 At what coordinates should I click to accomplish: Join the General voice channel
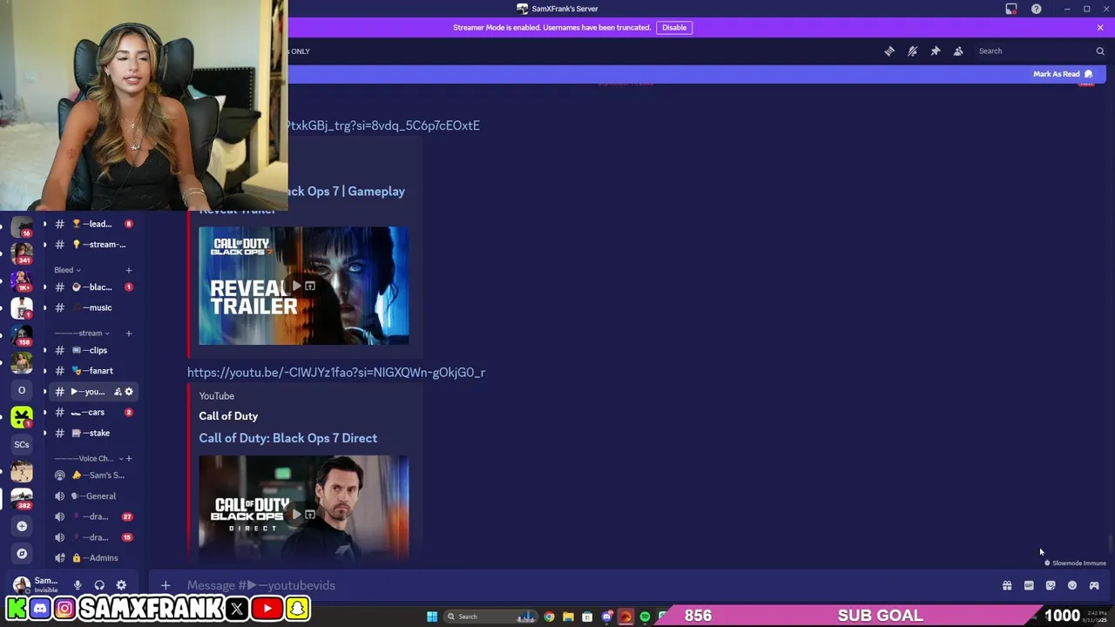click(x=93, y=496)
